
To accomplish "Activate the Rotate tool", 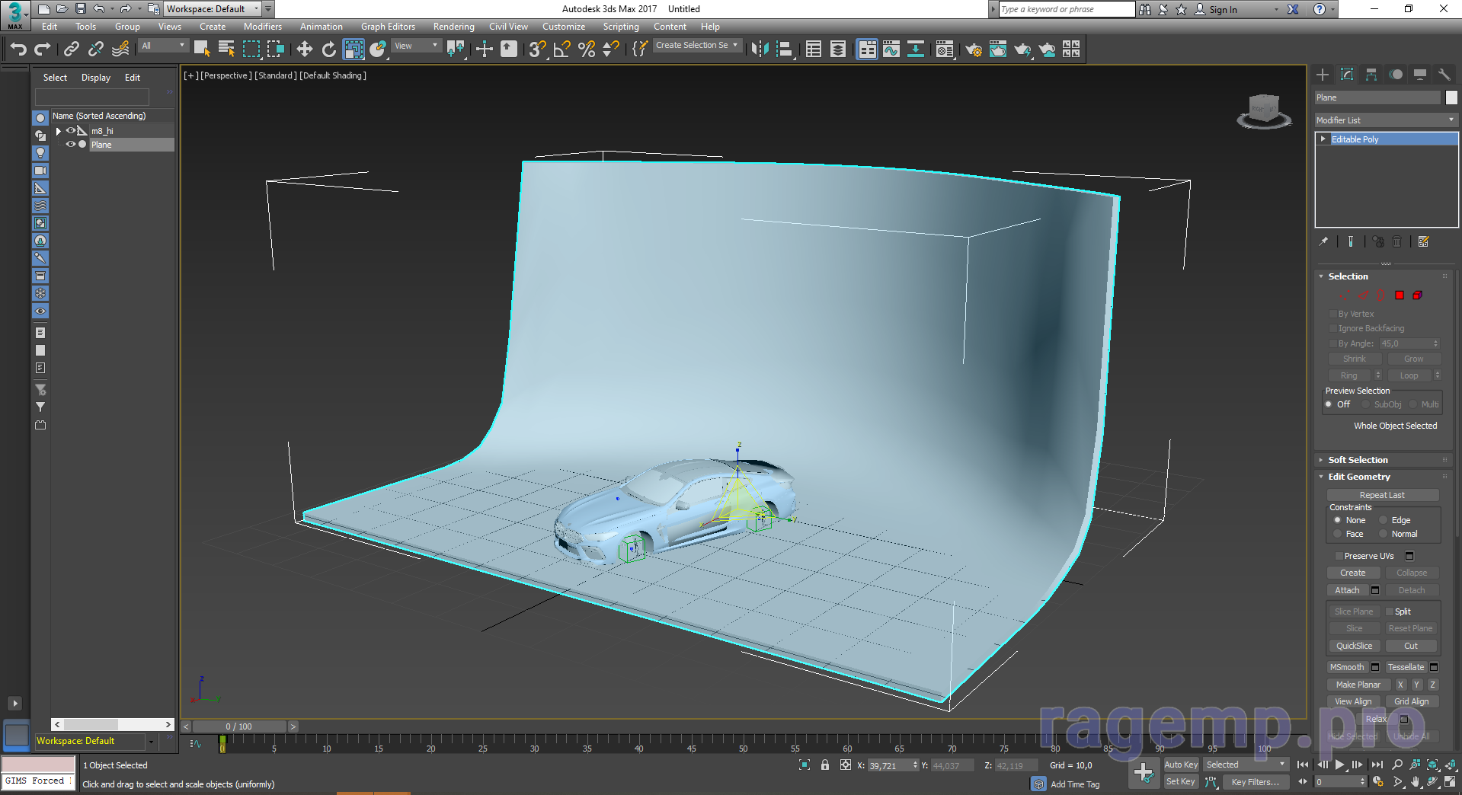I will click(x=328, y=49).
